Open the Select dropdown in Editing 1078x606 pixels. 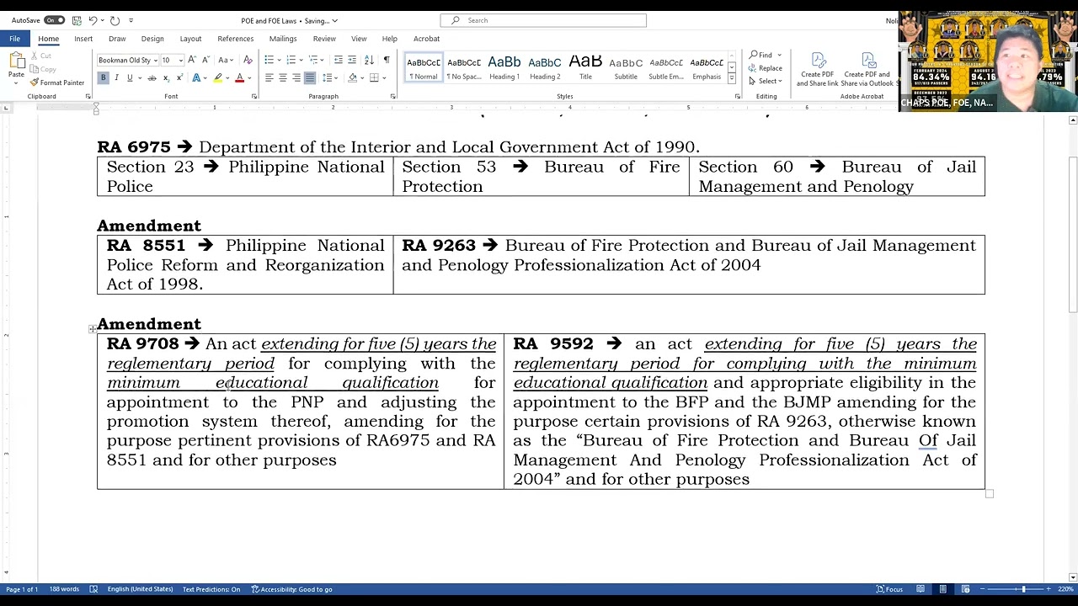click(766, 81)
